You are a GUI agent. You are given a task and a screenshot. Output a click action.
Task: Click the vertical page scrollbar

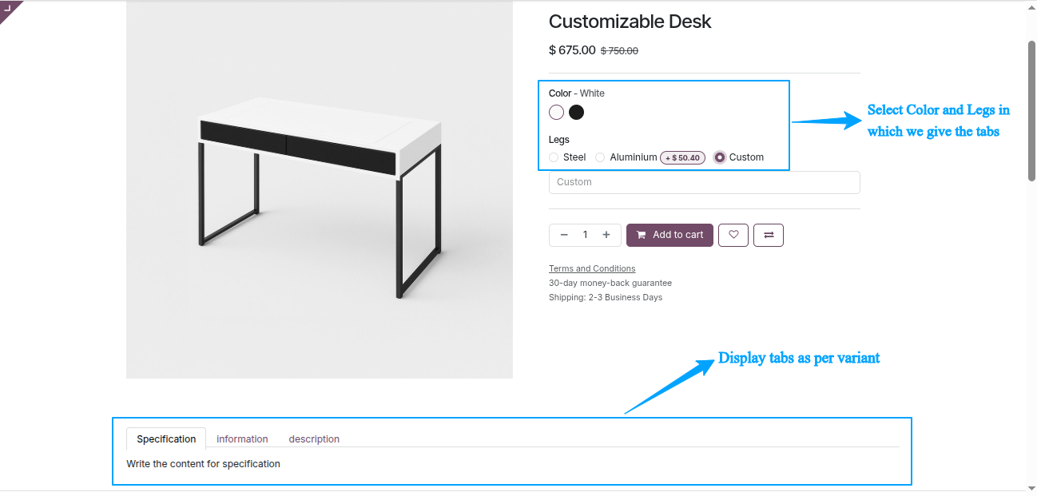[x=1031, y=112]
